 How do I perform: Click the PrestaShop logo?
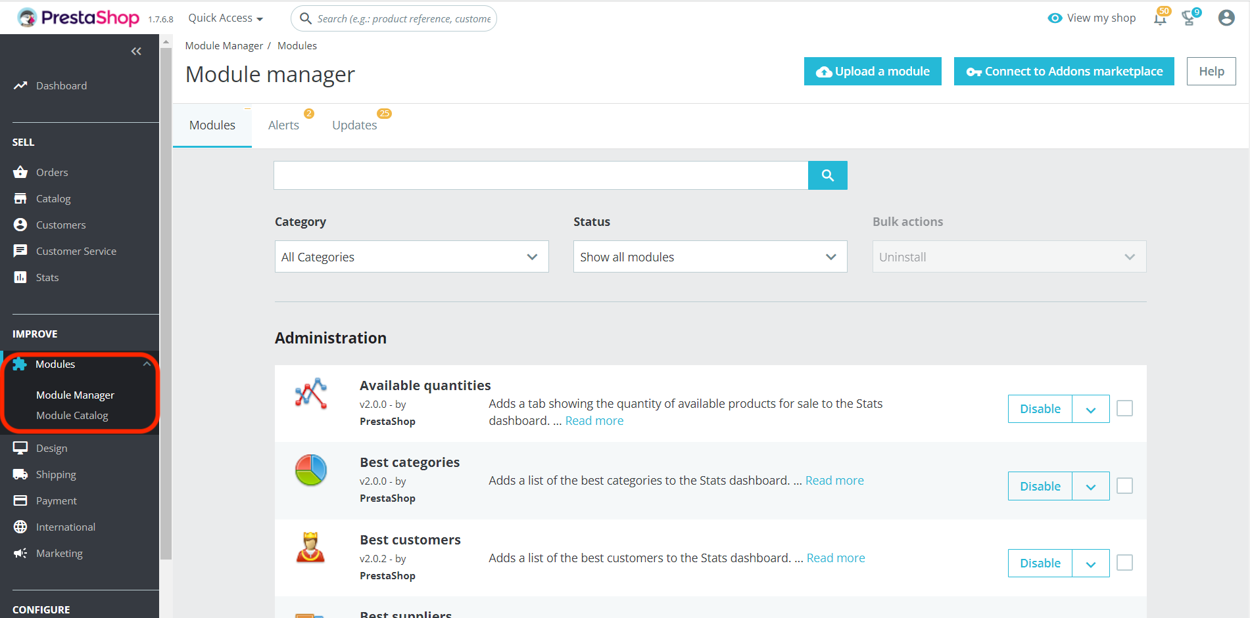click(x=78, y=18)
